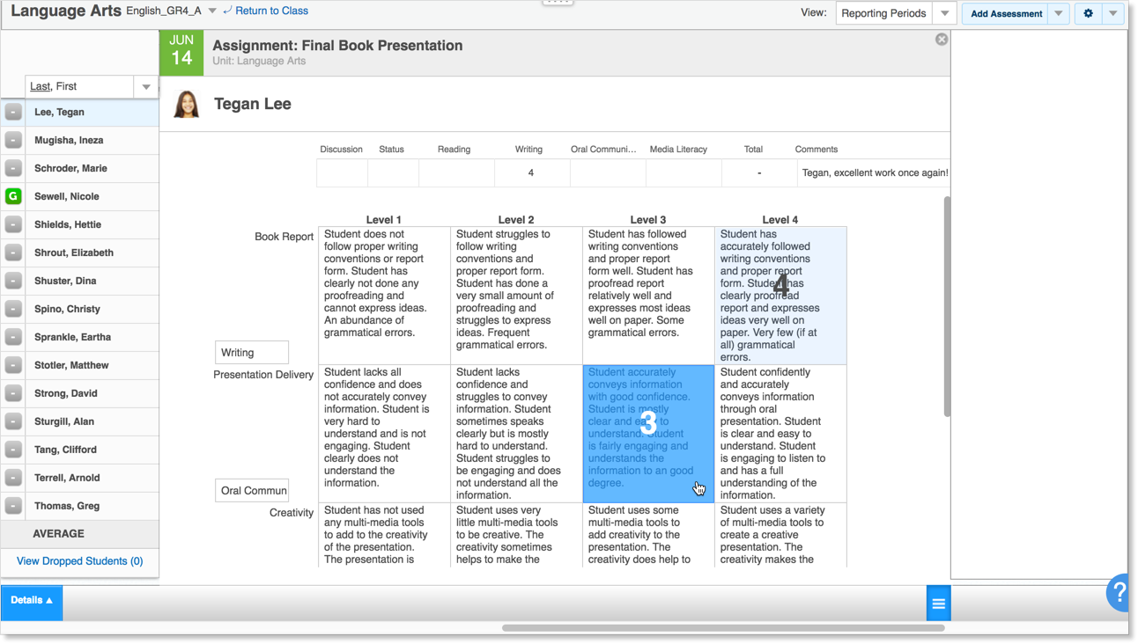Expand the Details panel tab

point(32,603)
